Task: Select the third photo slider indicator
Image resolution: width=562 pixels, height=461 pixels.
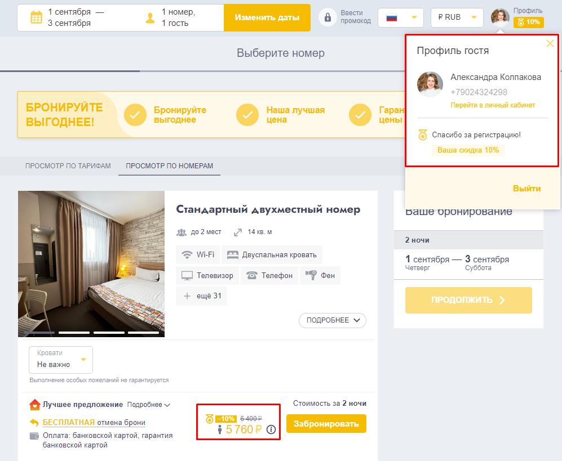Action: coord(109,333)
